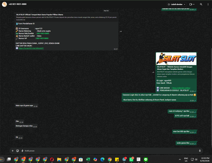Forward the Form Pendaftaran ID message
The height and width of the screenshot is (163, 212).
coord(120,31)
